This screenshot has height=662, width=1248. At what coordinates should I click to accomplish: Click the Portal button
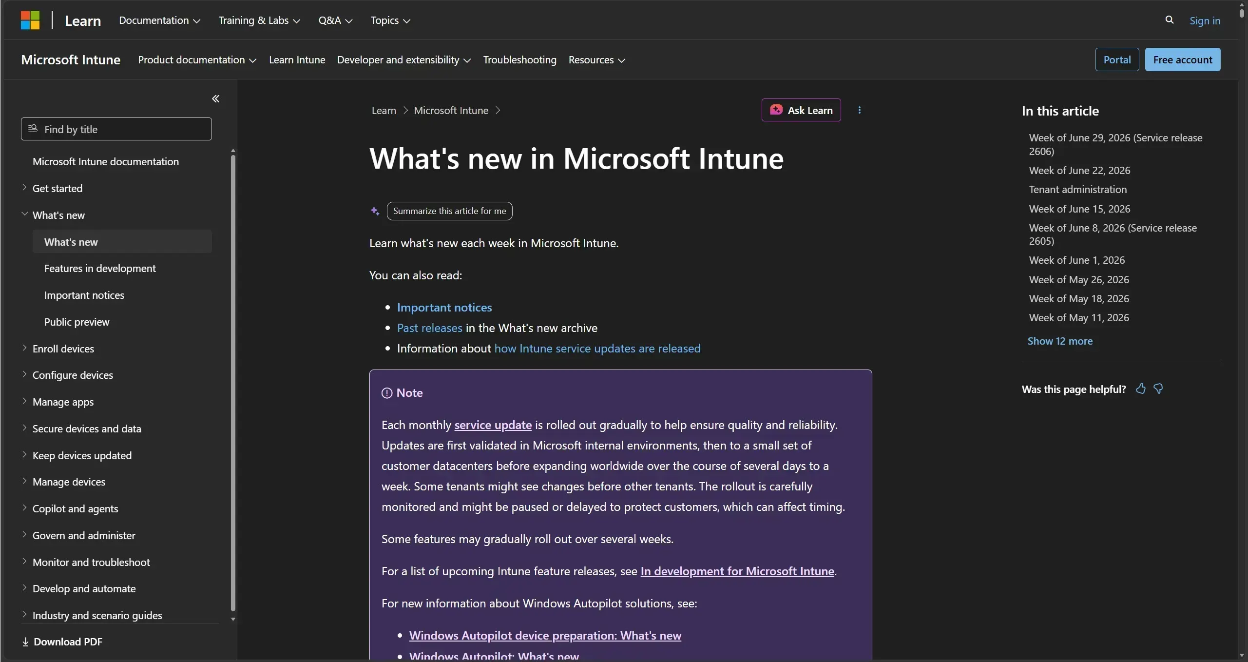[x=1117, y=59]
